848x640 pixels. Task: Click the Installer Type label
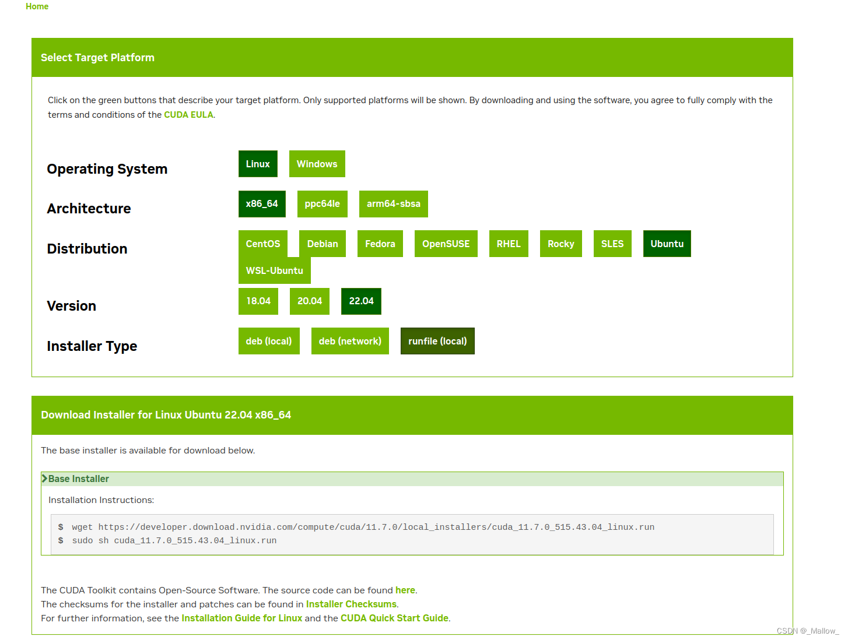point(92,346)
